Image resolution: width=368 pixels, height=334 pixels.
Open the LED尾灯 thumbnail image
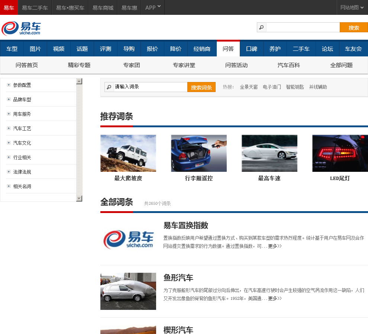tap(340, 153)
